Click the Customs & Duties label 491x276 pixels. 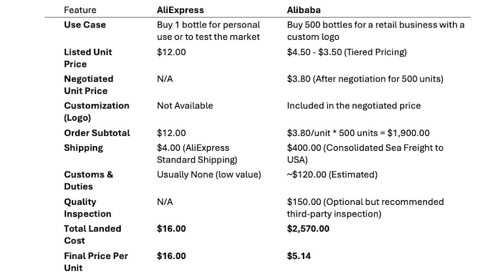[88, 181]
